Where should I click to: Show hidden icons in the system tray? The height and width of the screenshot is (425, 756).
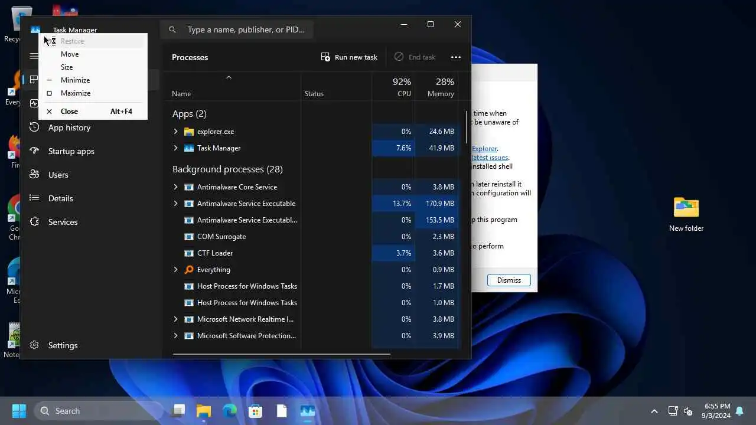[654, 411]
